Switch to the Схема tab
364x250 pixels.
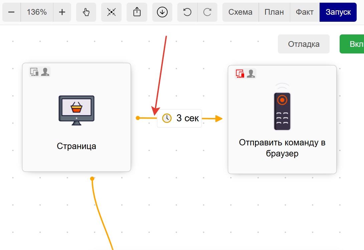[x=240, y=12]
